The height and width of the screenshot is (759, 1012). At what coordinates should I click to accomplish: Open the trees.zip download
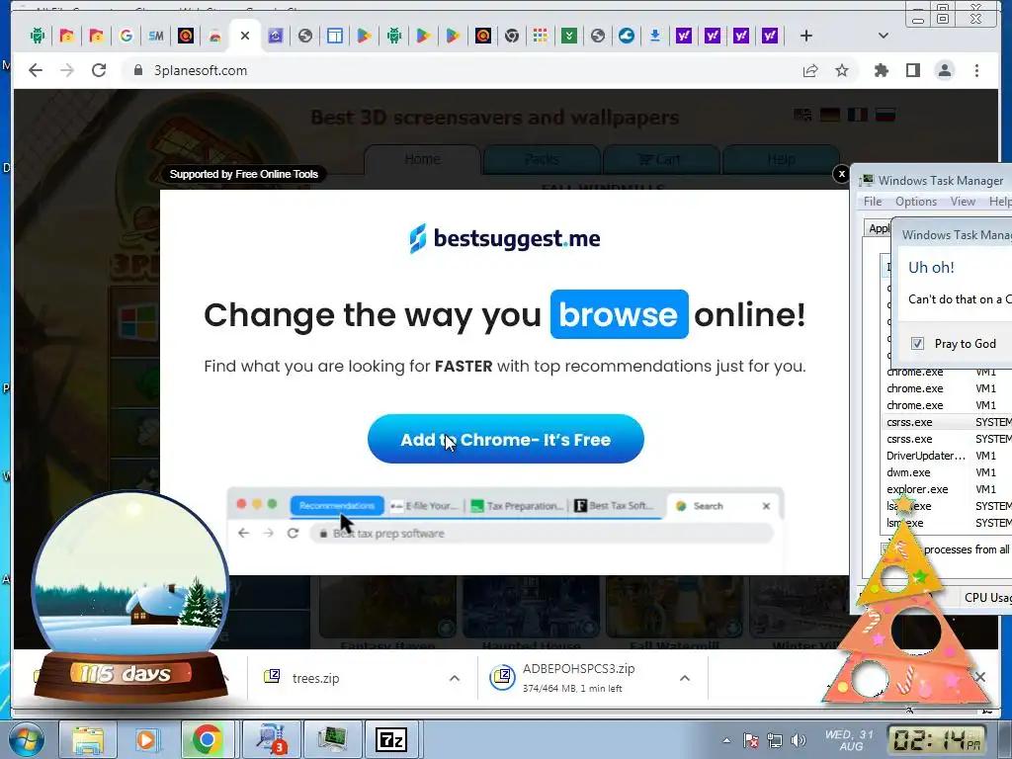click(x=315, y=678)
